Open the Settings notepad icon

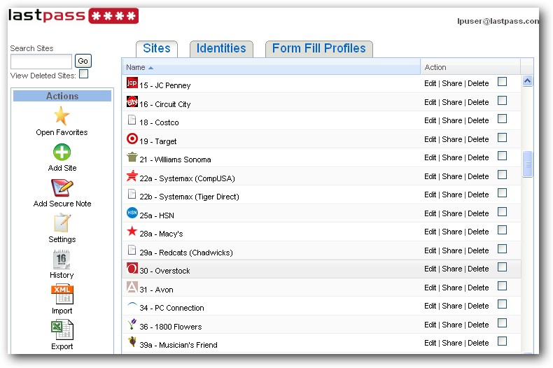pyautogui.click(x=62, y=223)
